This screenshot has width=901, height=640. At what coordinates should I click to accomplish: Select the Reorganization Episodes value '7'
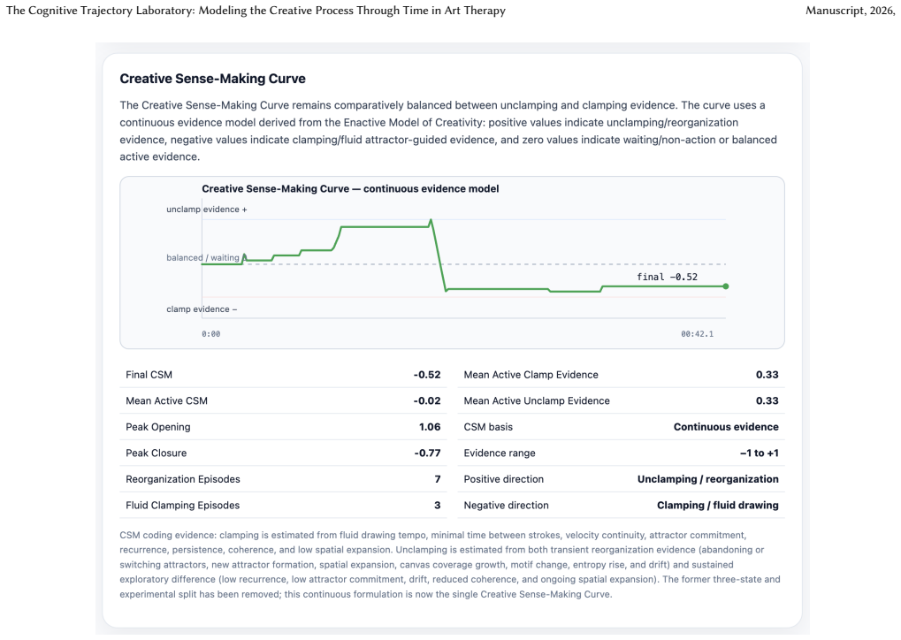coord(438,479)
